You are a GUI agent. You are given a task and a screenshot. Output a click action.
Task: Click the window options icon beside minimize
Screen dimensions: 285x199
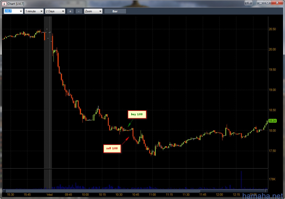[249, 3]
